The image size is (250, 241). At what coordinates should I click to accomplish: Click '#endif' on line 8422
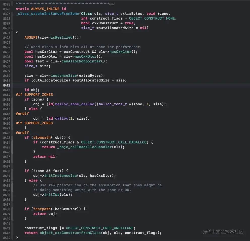pos(22,133)
